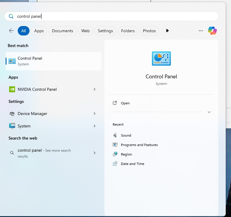Image resolution: width=231 pixels, height=217 pixels.
Task: Click the Open external-link icon
Action: tap(115, 103)
